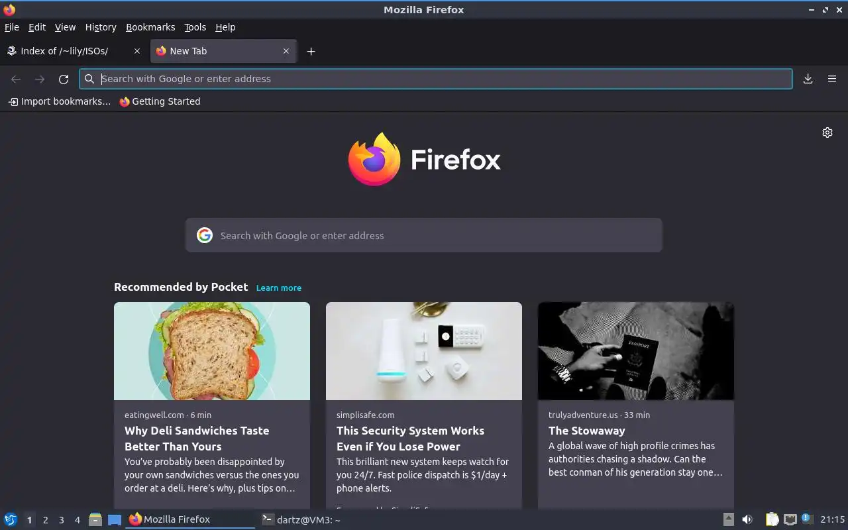Close the New Tab tab
848x530 pixels.
click(286, 51)
